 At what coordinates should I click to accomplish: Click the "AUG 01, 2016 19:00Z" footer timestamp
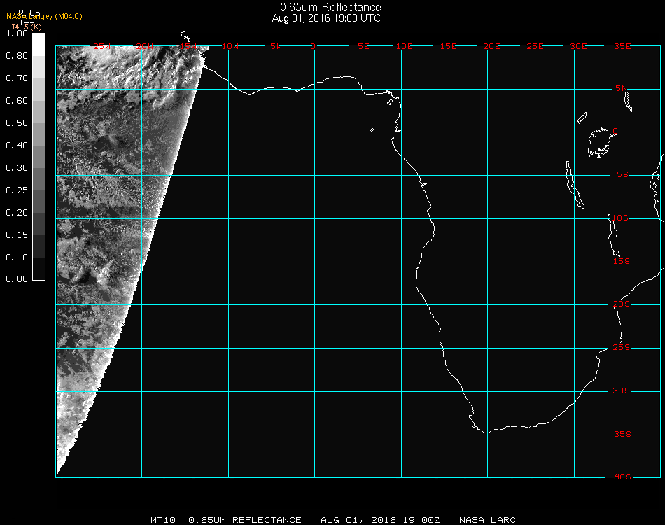point(380,520)
